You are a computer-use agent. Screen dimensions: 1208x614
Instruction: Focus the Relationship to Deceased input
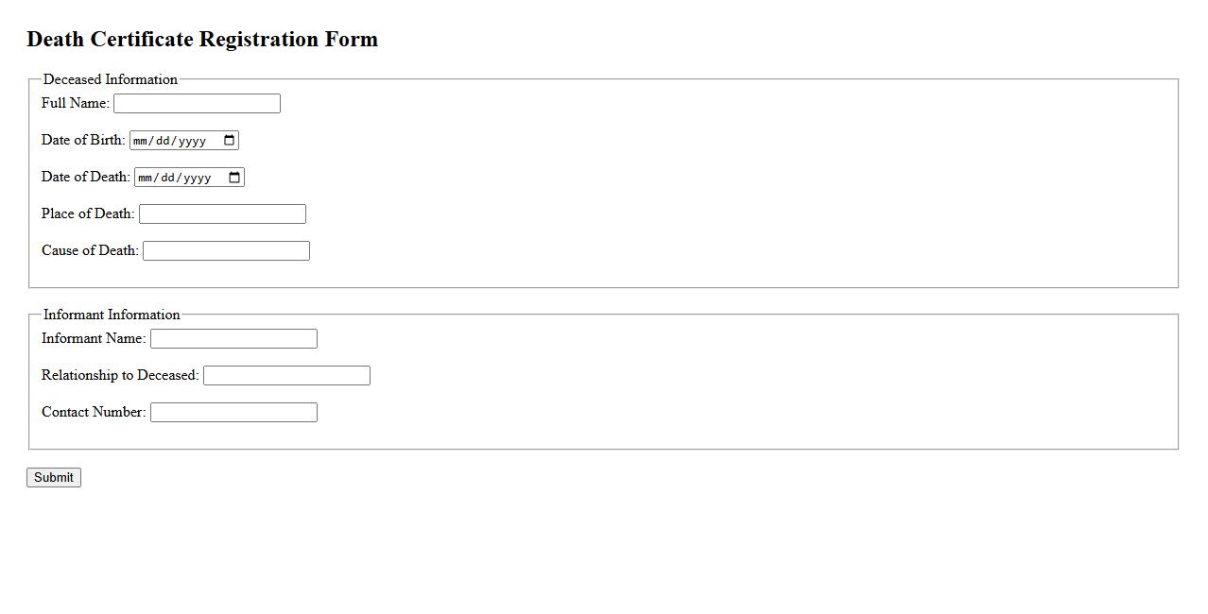pyautogui.click(x=286, y=376)
